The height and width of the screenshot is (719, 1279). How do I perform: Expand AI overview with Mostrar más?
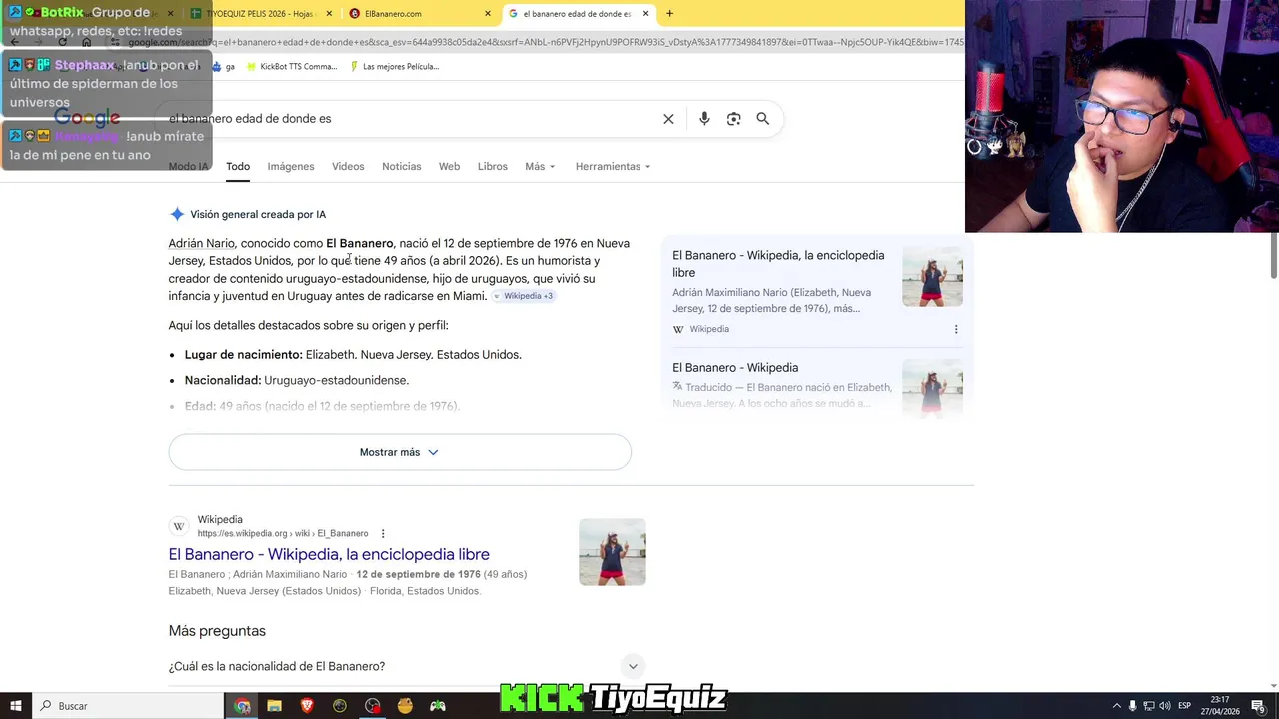pos(400,452)
